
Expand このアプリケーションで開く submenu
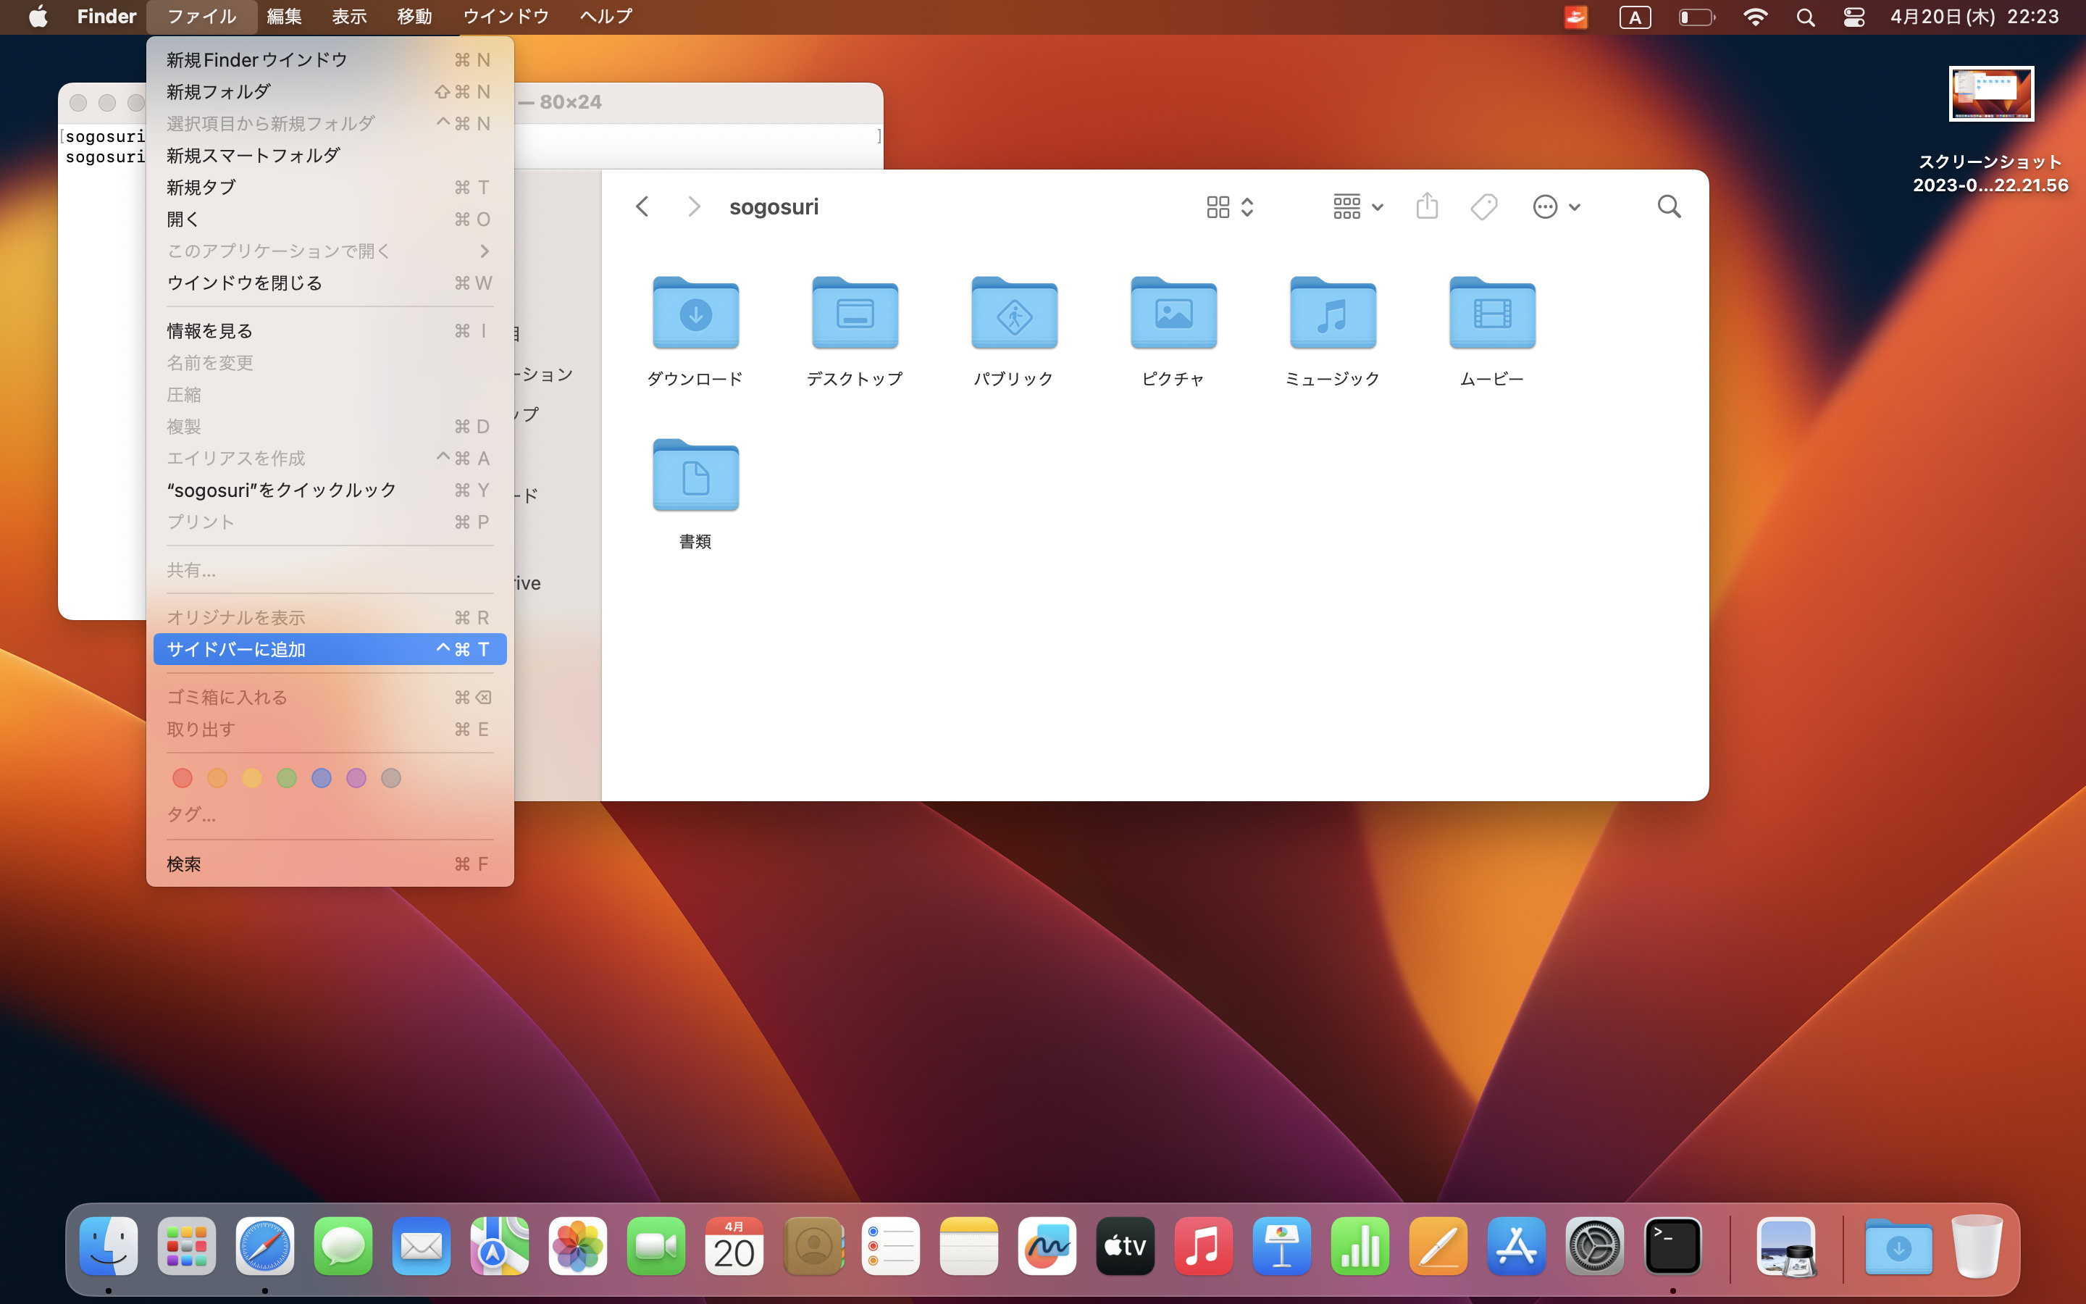tap(330, 251)
